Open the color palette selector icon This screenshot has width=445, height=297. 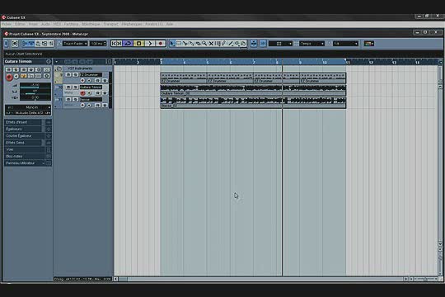[369, 44]
